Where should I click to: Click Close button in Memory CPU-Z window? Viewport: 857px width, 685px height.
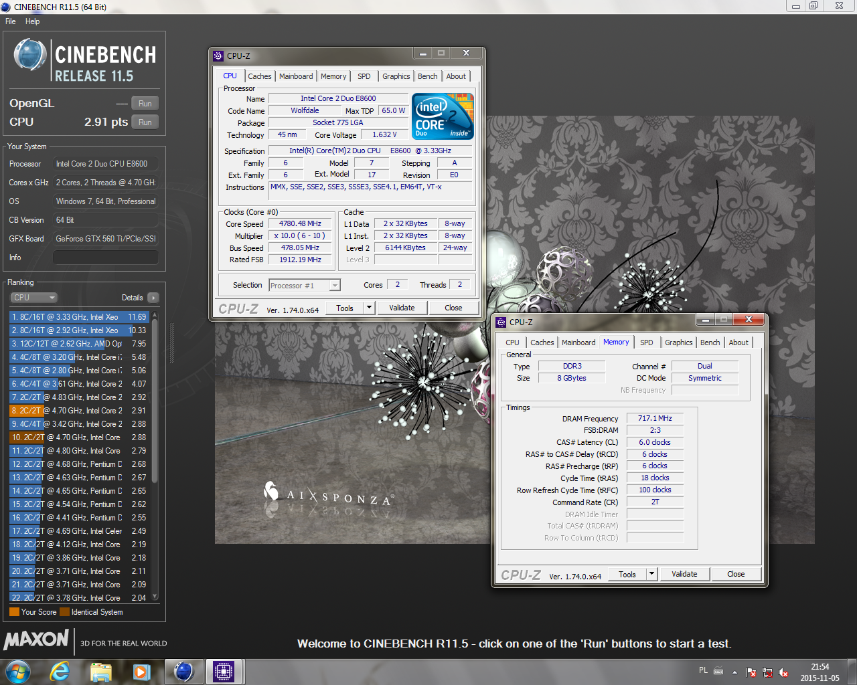(x=736, y=574)
